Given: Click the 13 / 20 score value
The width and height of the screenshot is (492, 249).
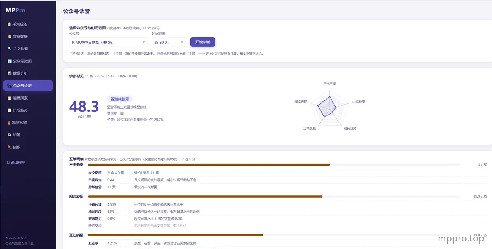Looking at the screenshot, I should 481,164.
